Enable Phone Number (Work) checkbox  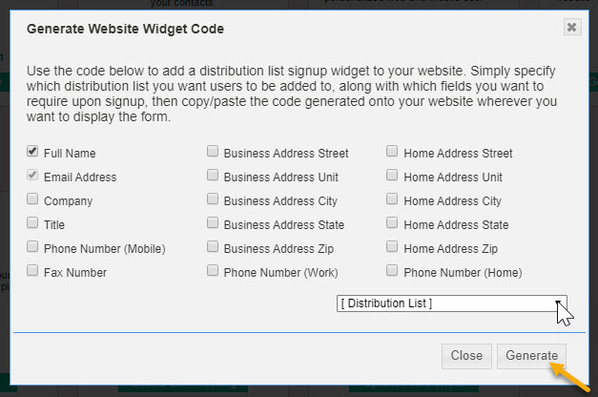(x=213, y=271)
